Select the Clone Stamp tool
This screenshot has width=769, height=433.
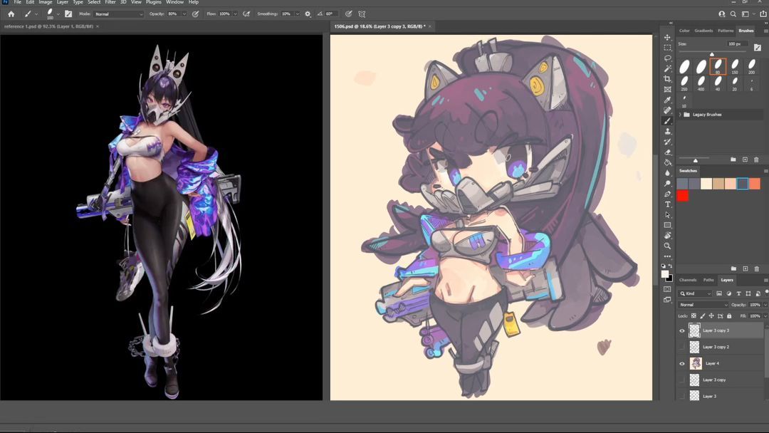667,132
